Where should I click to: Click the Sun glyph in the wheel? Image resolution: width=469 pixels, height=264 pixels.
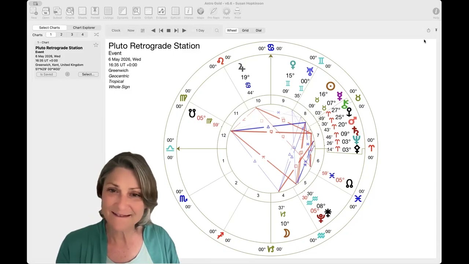(330, 86)
